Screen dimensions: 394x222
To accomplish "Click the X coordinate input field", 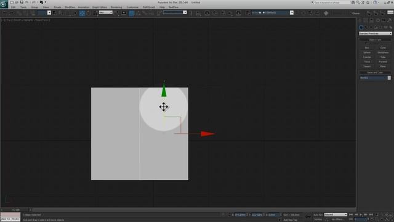I will click(x=240, y=215).
